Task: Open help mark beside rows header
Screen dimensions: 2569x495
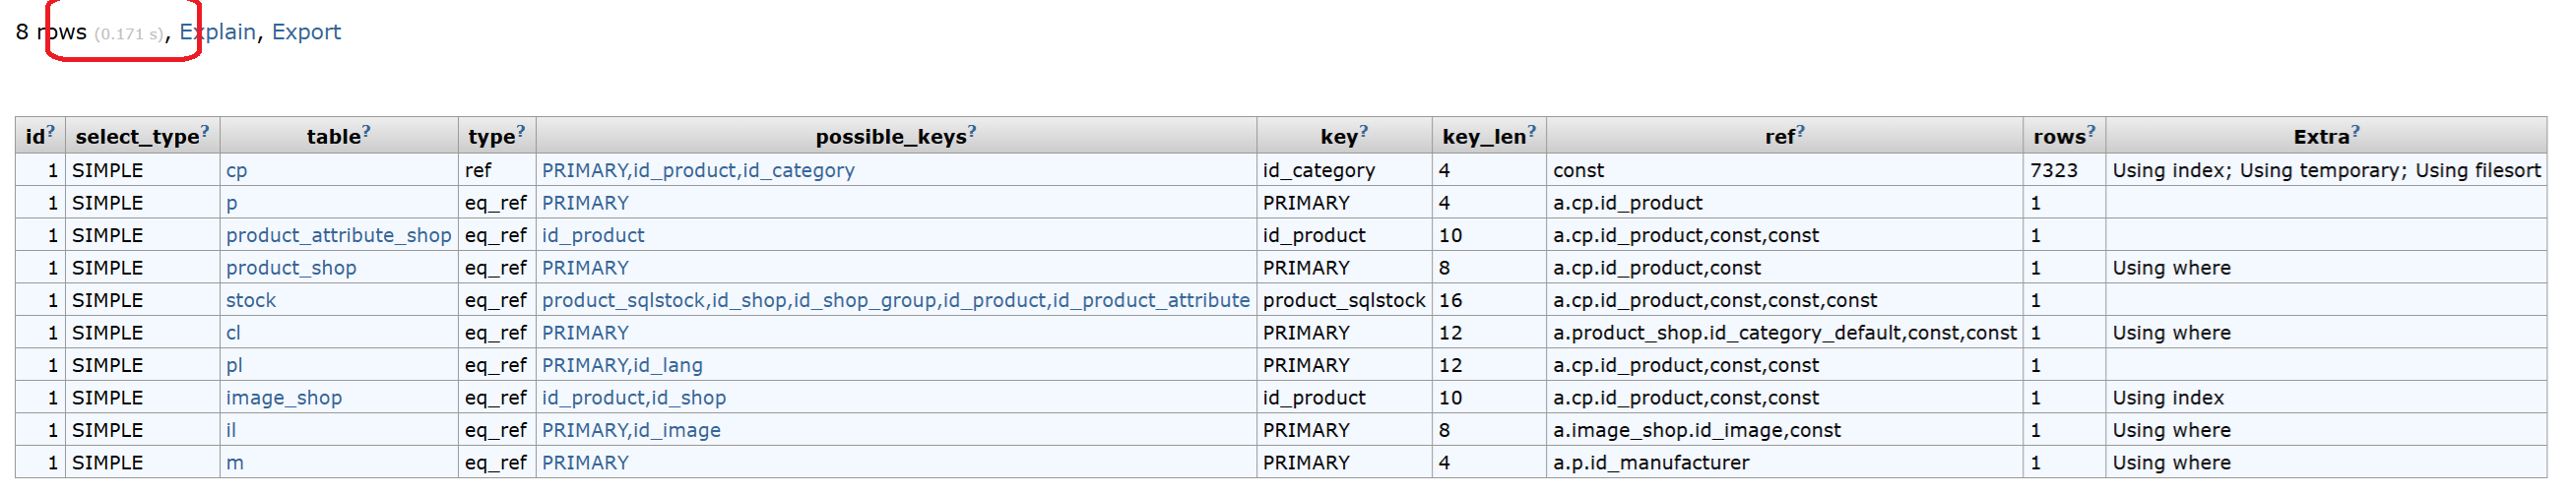Action: (2090, 132)
